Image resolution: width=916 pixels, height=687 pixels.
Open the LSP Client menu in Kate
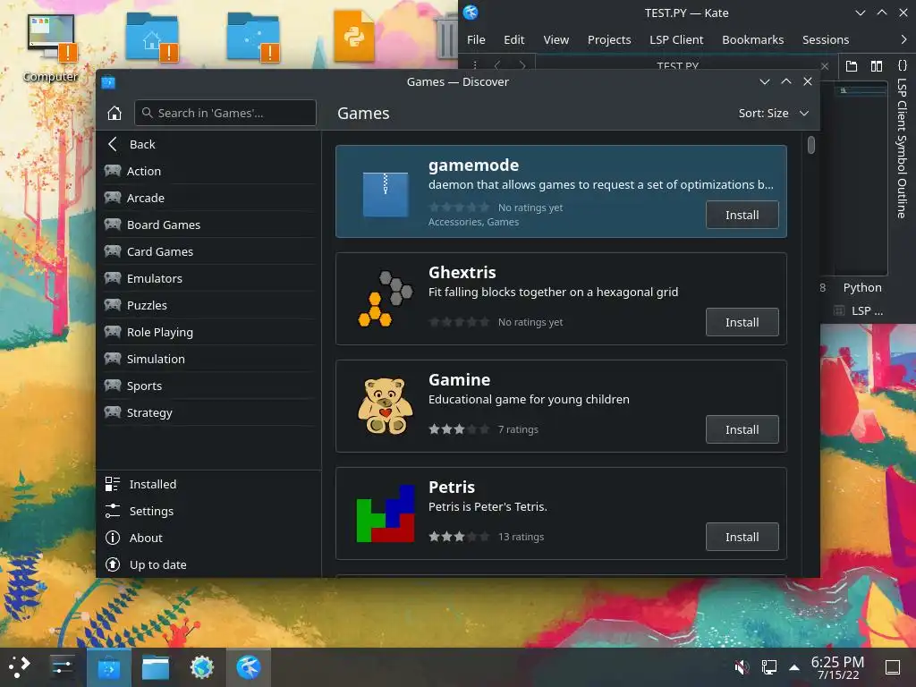[676, 39]
